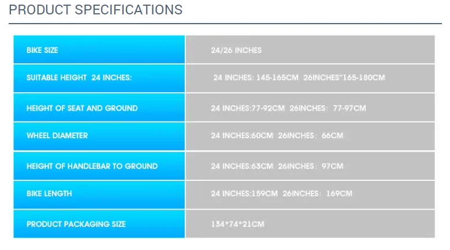Image resolution: width=450 pixels, height=250 pixels.
Task: Click the 97CM handlebar height value
Action: click(x=333, y=166)
